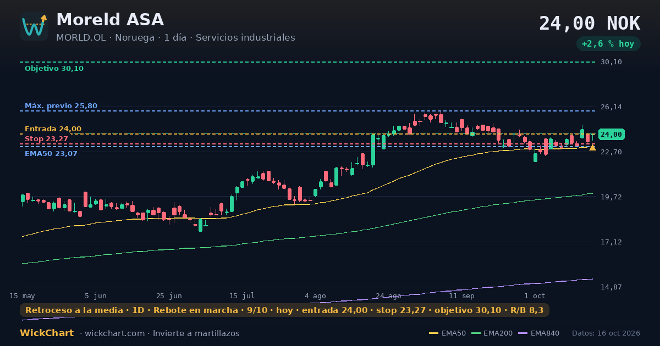Image resolution: width=660 pixels, height=346 pixels.
Task: Click the 14,87 price axis value
Action: coord(611,287)
